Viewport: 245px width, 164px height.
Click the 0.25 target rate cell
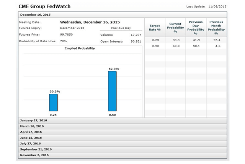click(x=155, y=40)
